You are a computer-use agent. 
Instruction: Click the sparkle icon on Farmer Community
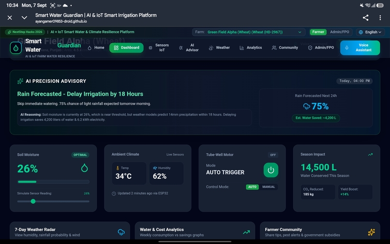(371, 232)
